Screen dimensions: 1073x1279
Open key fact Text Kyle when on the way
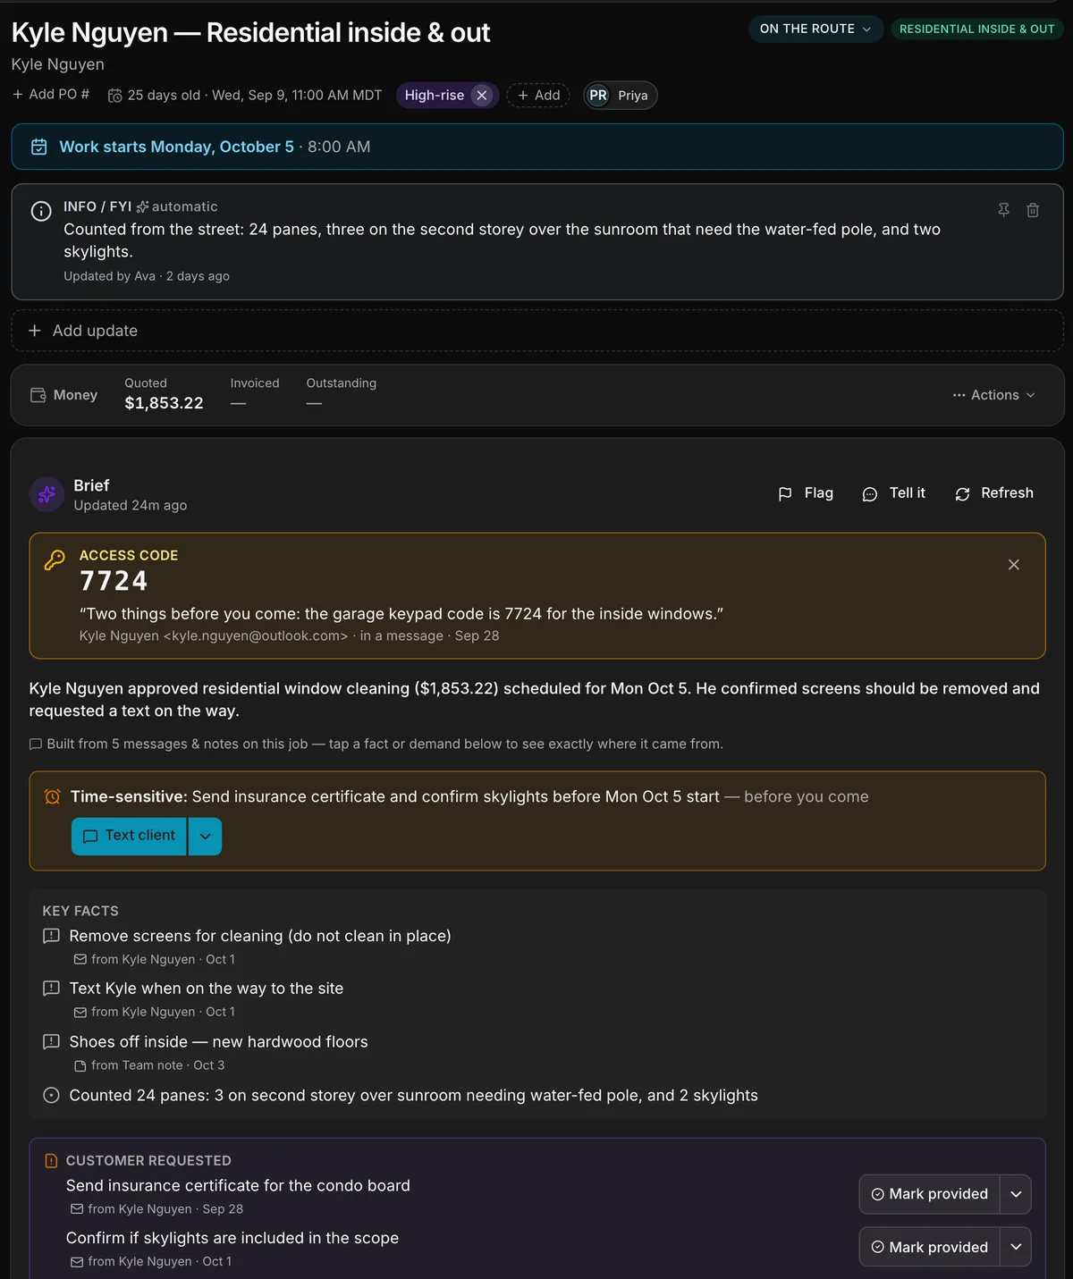coord(207,989)
